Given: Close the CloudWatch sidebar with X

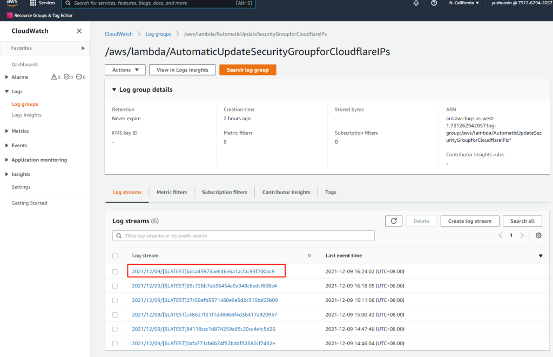Looking at the screenshot, I should click(79, 31).
